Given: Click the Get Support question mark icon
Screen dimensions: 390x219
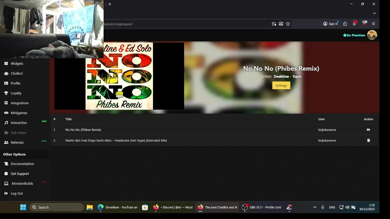Looking at the screenshot, I should (x=6, y=174).
